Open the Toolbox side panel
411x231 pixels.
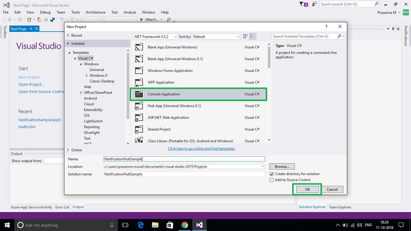point(5,32)
